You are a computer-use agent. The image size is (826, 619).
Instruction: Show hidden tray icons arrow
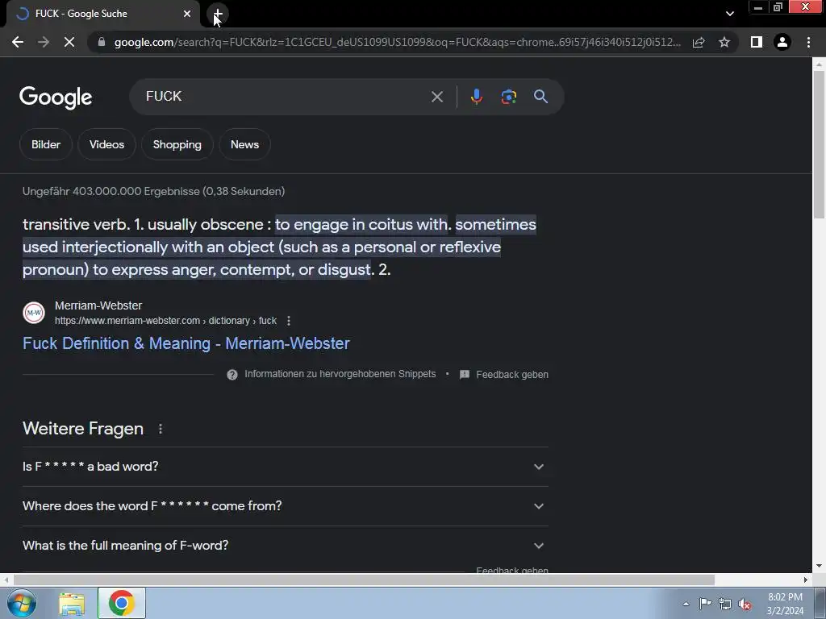686,604
